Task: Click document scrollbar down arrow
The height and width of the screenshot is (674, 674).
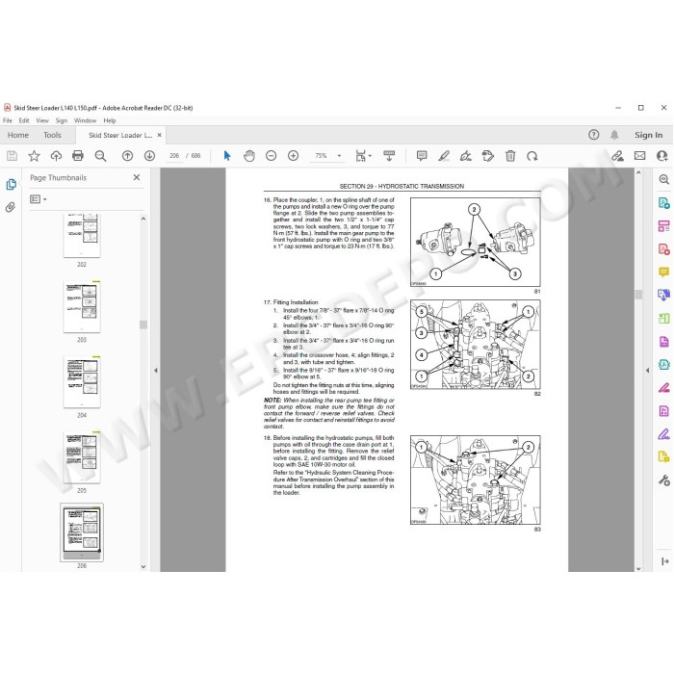Action: (638, 568)
